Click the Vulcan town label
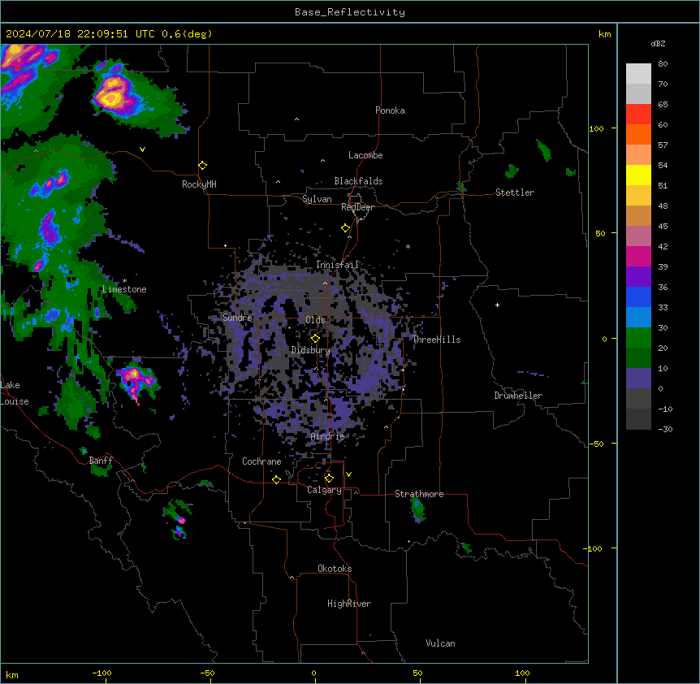The height and width of the screenshot is (684, 700). click(x=441, y=643)
